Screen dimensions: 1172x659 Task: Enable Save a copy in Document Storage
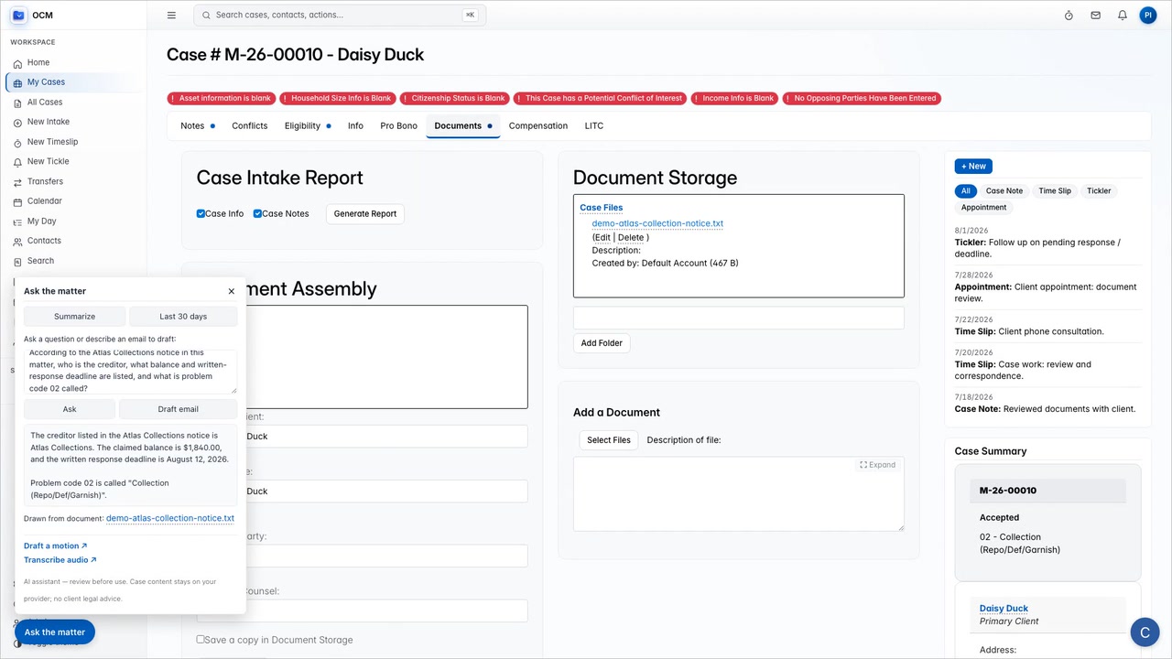click(x=201, y=639)
